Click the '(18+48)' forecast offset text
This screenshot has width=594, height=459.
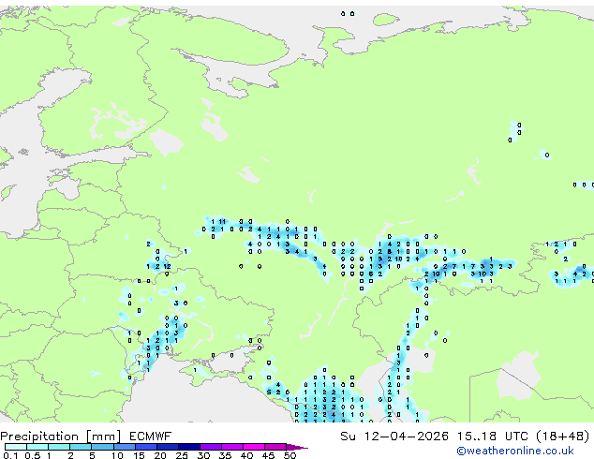(563, 437)
